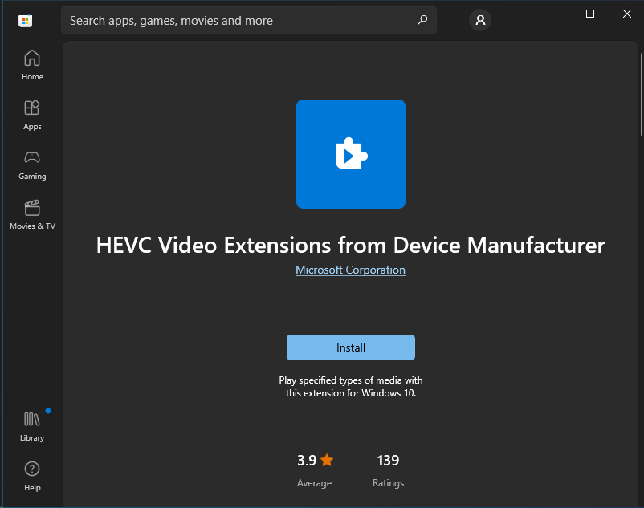
Task: Open Help at the sidebar bottom
Action: tap(32, 476)
